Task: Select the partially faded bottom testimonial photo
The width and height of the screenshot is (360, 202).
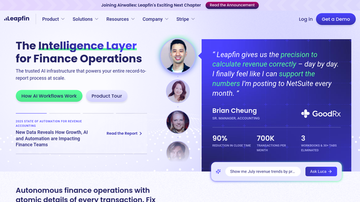Action: click(178, 151)
